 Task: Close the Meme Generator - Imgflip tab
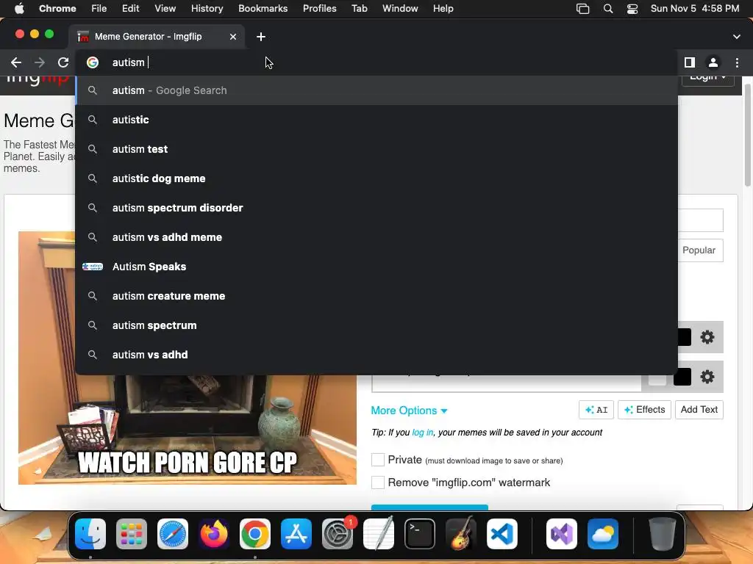point(233,37)
